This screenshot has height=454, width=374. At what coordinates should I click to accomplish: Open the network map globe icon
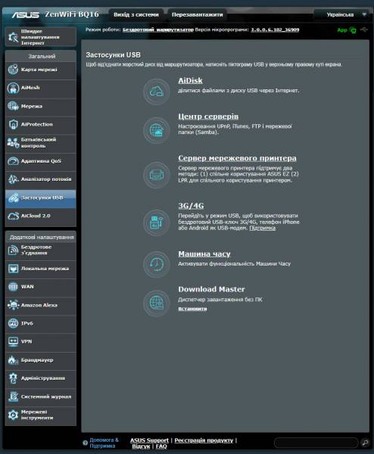13,70
